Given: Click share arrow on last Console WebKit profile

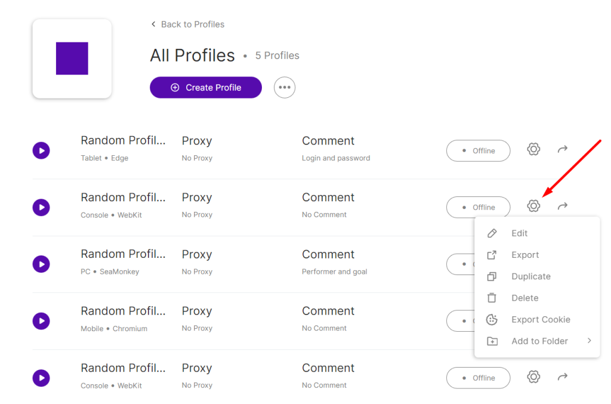Looking at the screenshot, I should (562, 377).
